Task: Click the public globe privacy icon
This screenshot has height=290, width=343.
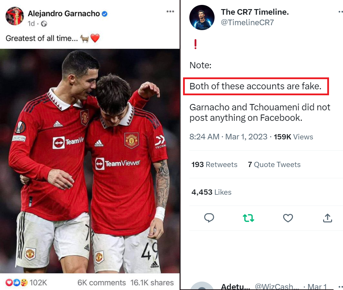Action: (44, 23)
